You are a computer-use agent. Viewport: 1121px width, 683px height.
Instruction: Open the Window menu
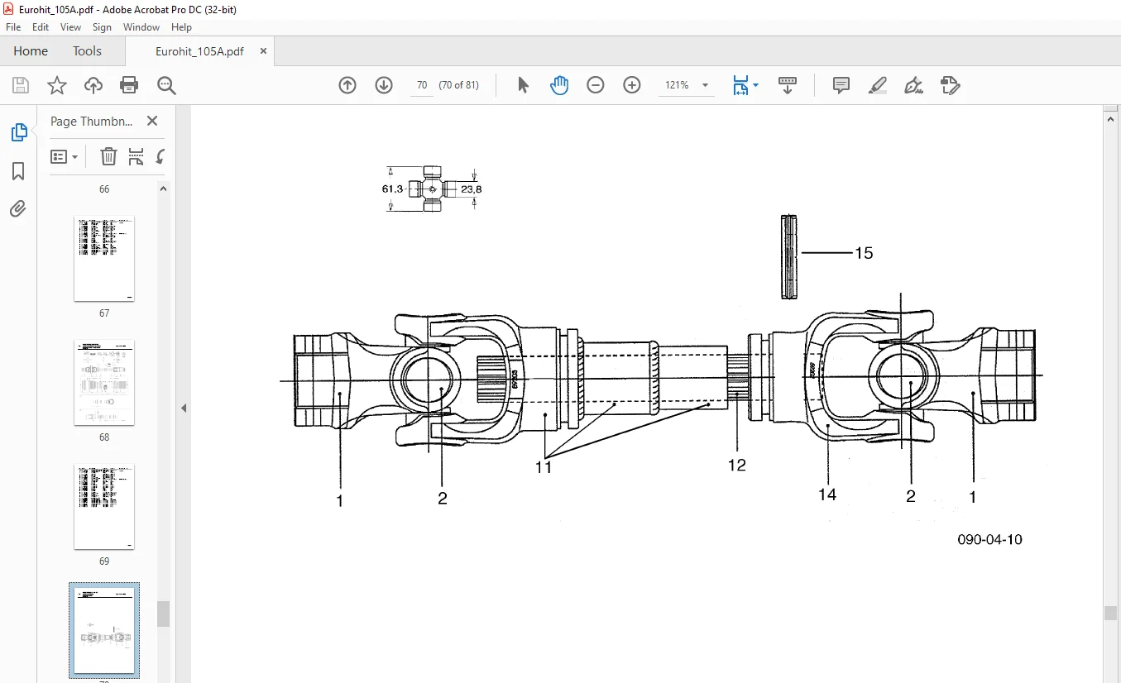[141, 27]
